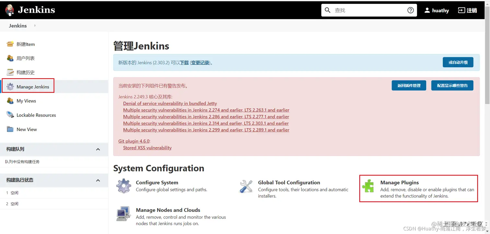Image resolution: width=490 pixels, height=234 pixels.
Task: Open the Global Tool Configuration title link
Action: point(289,183)
